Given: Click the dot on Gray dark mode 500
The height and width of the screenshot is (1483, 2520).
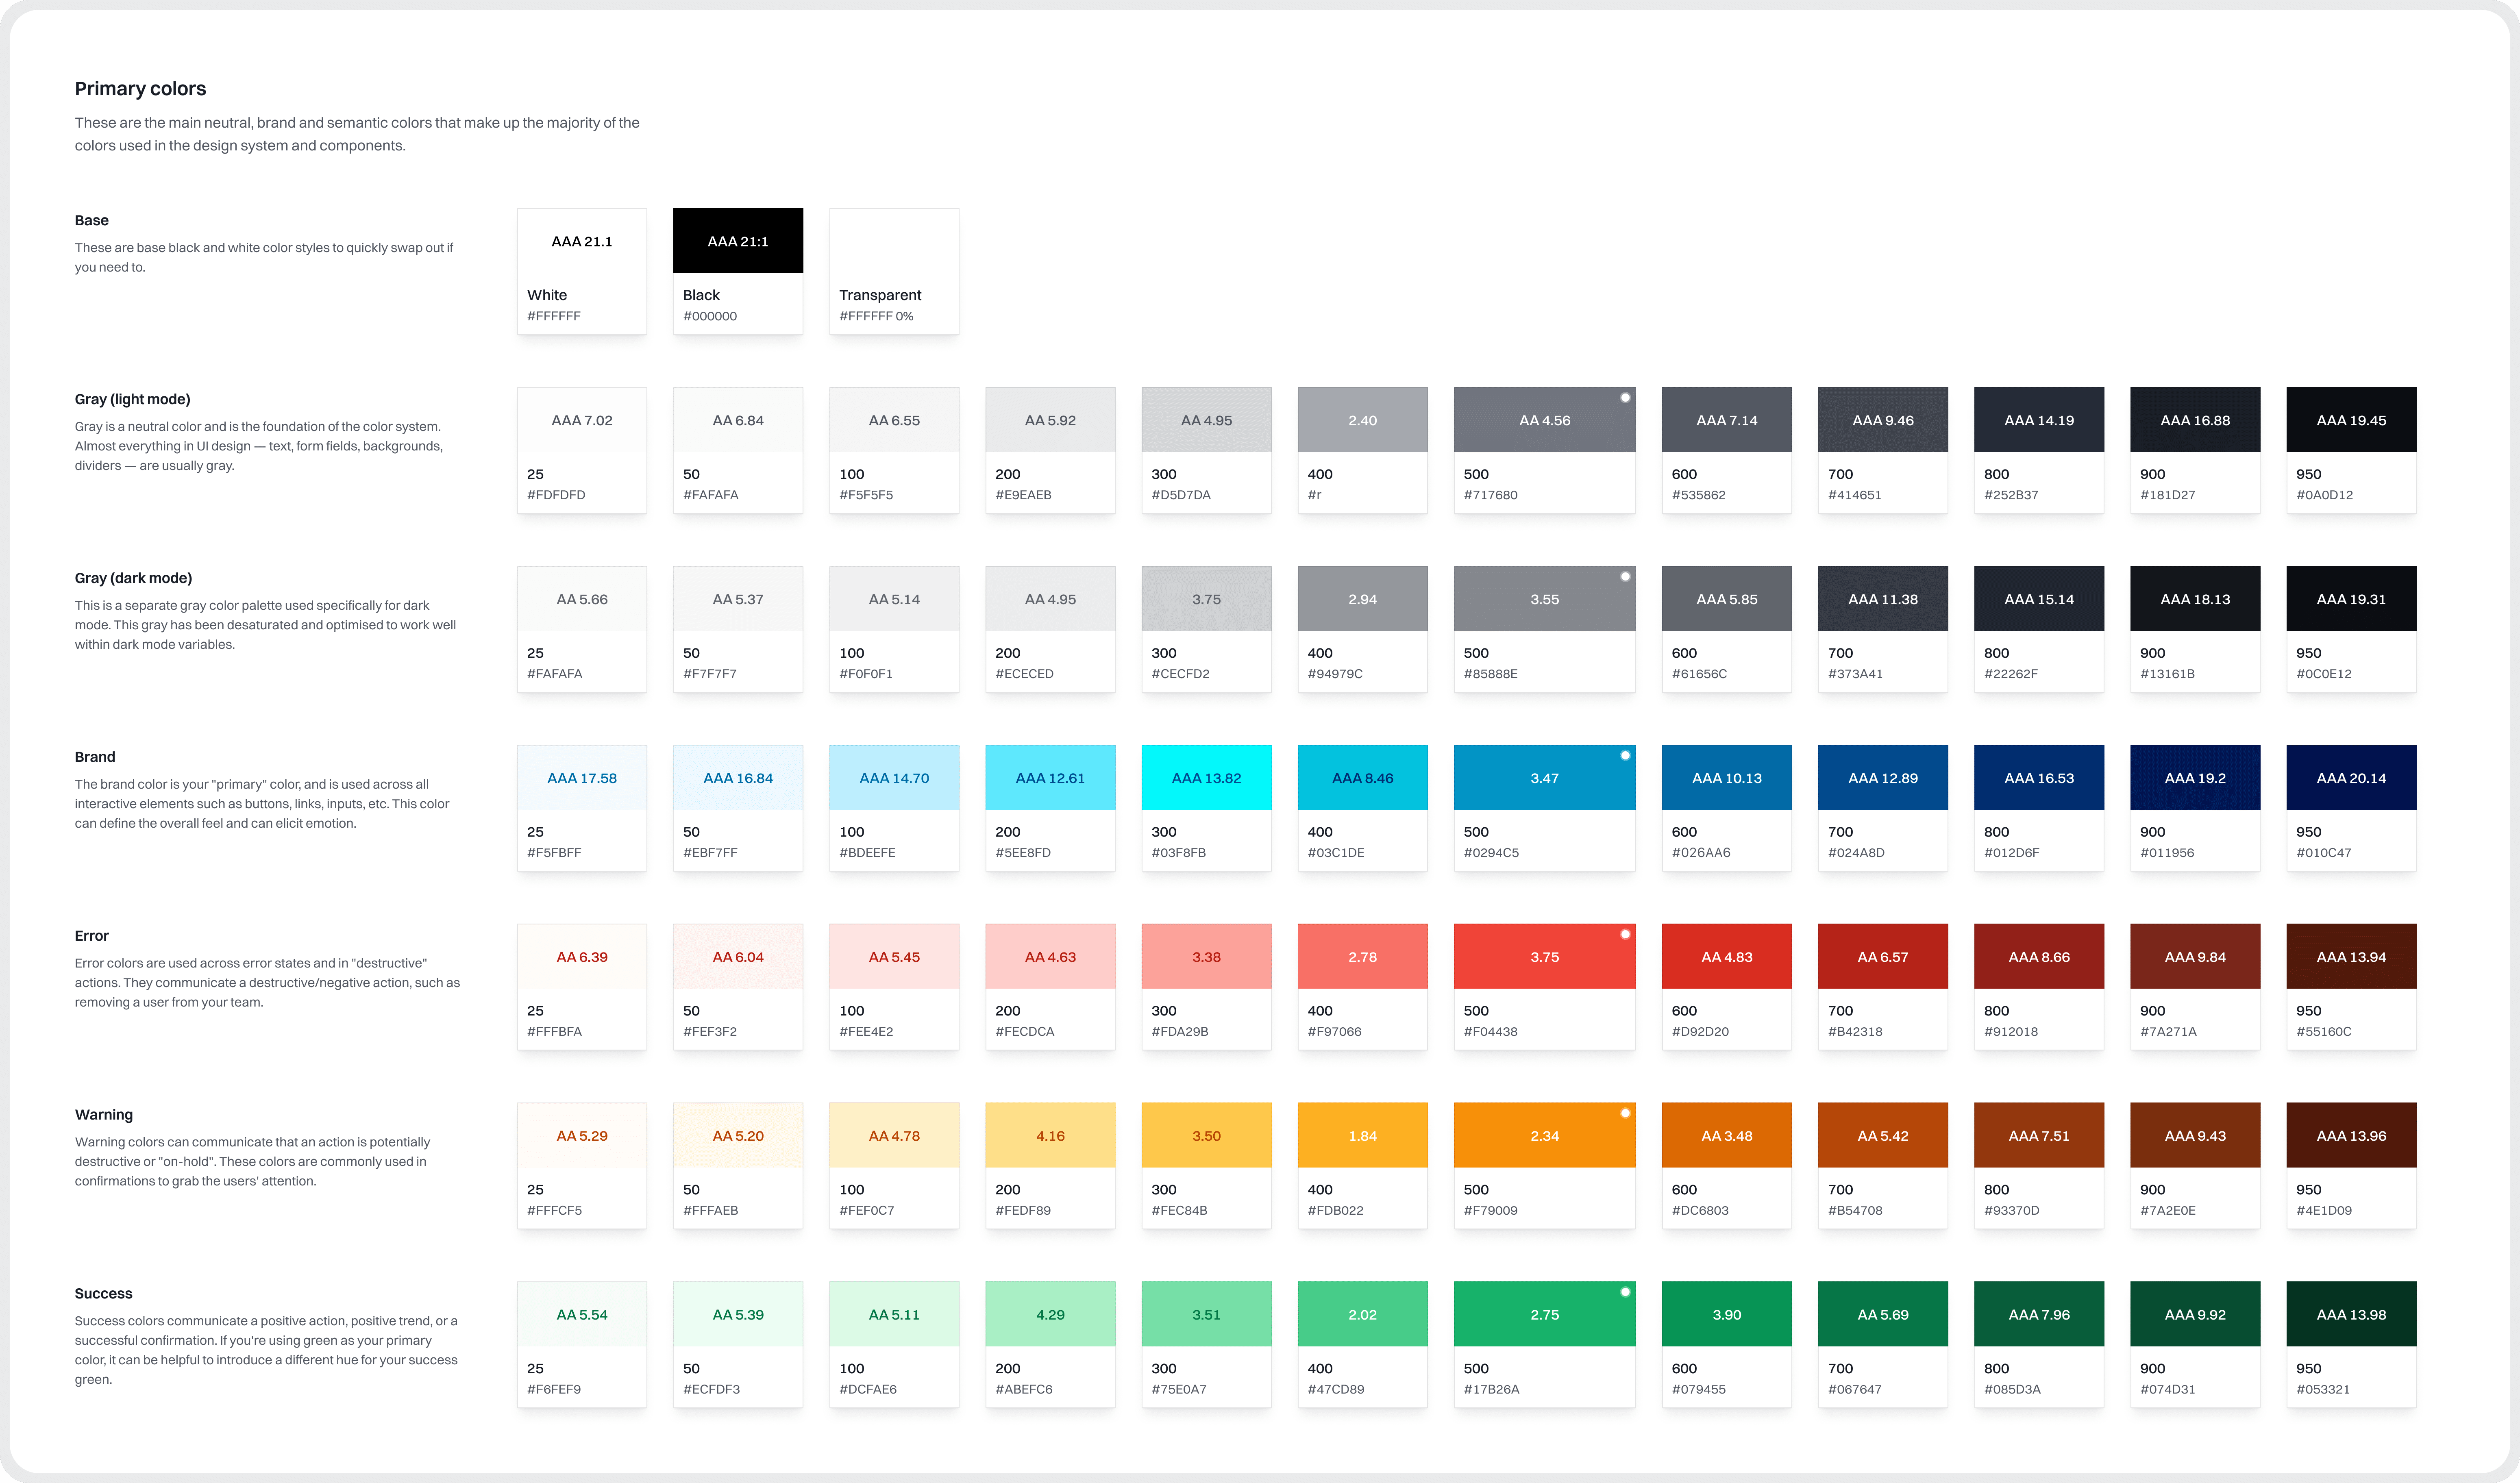Looking at the screenshot, I should 1625,577.
